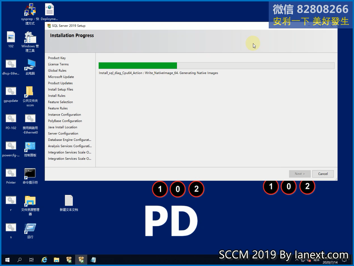The width and height of the screenshot is (354, 266).
Task: Select the Microsoft Update step
Action: (61, 77)
